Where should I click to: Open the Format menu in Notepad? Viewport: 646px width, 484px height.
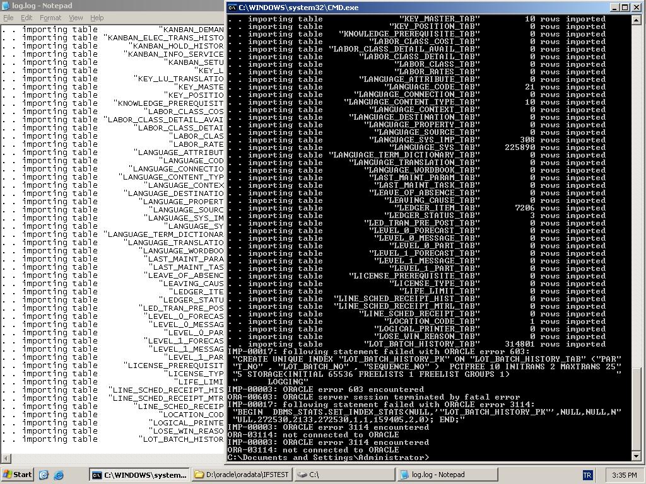[x=50, y=18]
